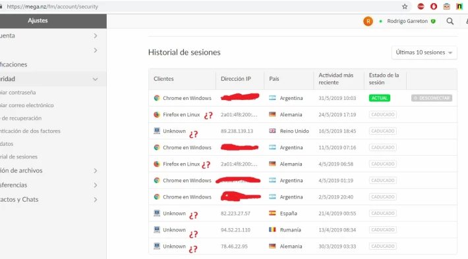Click Chrome icon in the 11/5/2019 row
The image size is (468, 259).
(157, 147)
